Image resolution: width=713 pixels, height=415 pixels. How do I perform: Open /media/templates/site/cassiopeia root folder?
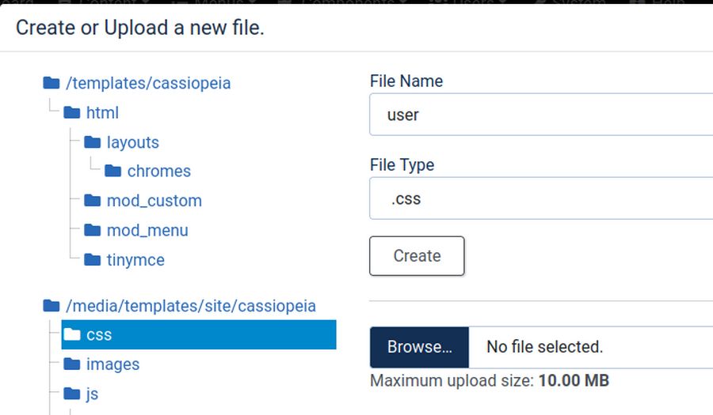point(190,306)
